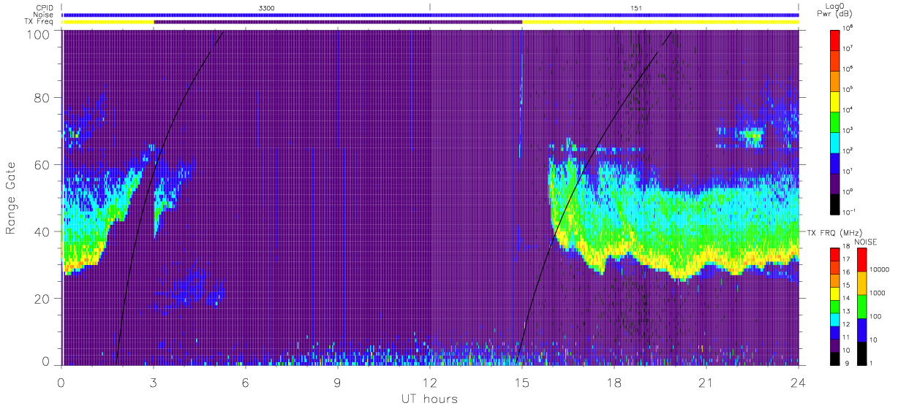Click the CPID value '151'
Image resolution: width=898 pixels, height=414 pixels.
636,7
